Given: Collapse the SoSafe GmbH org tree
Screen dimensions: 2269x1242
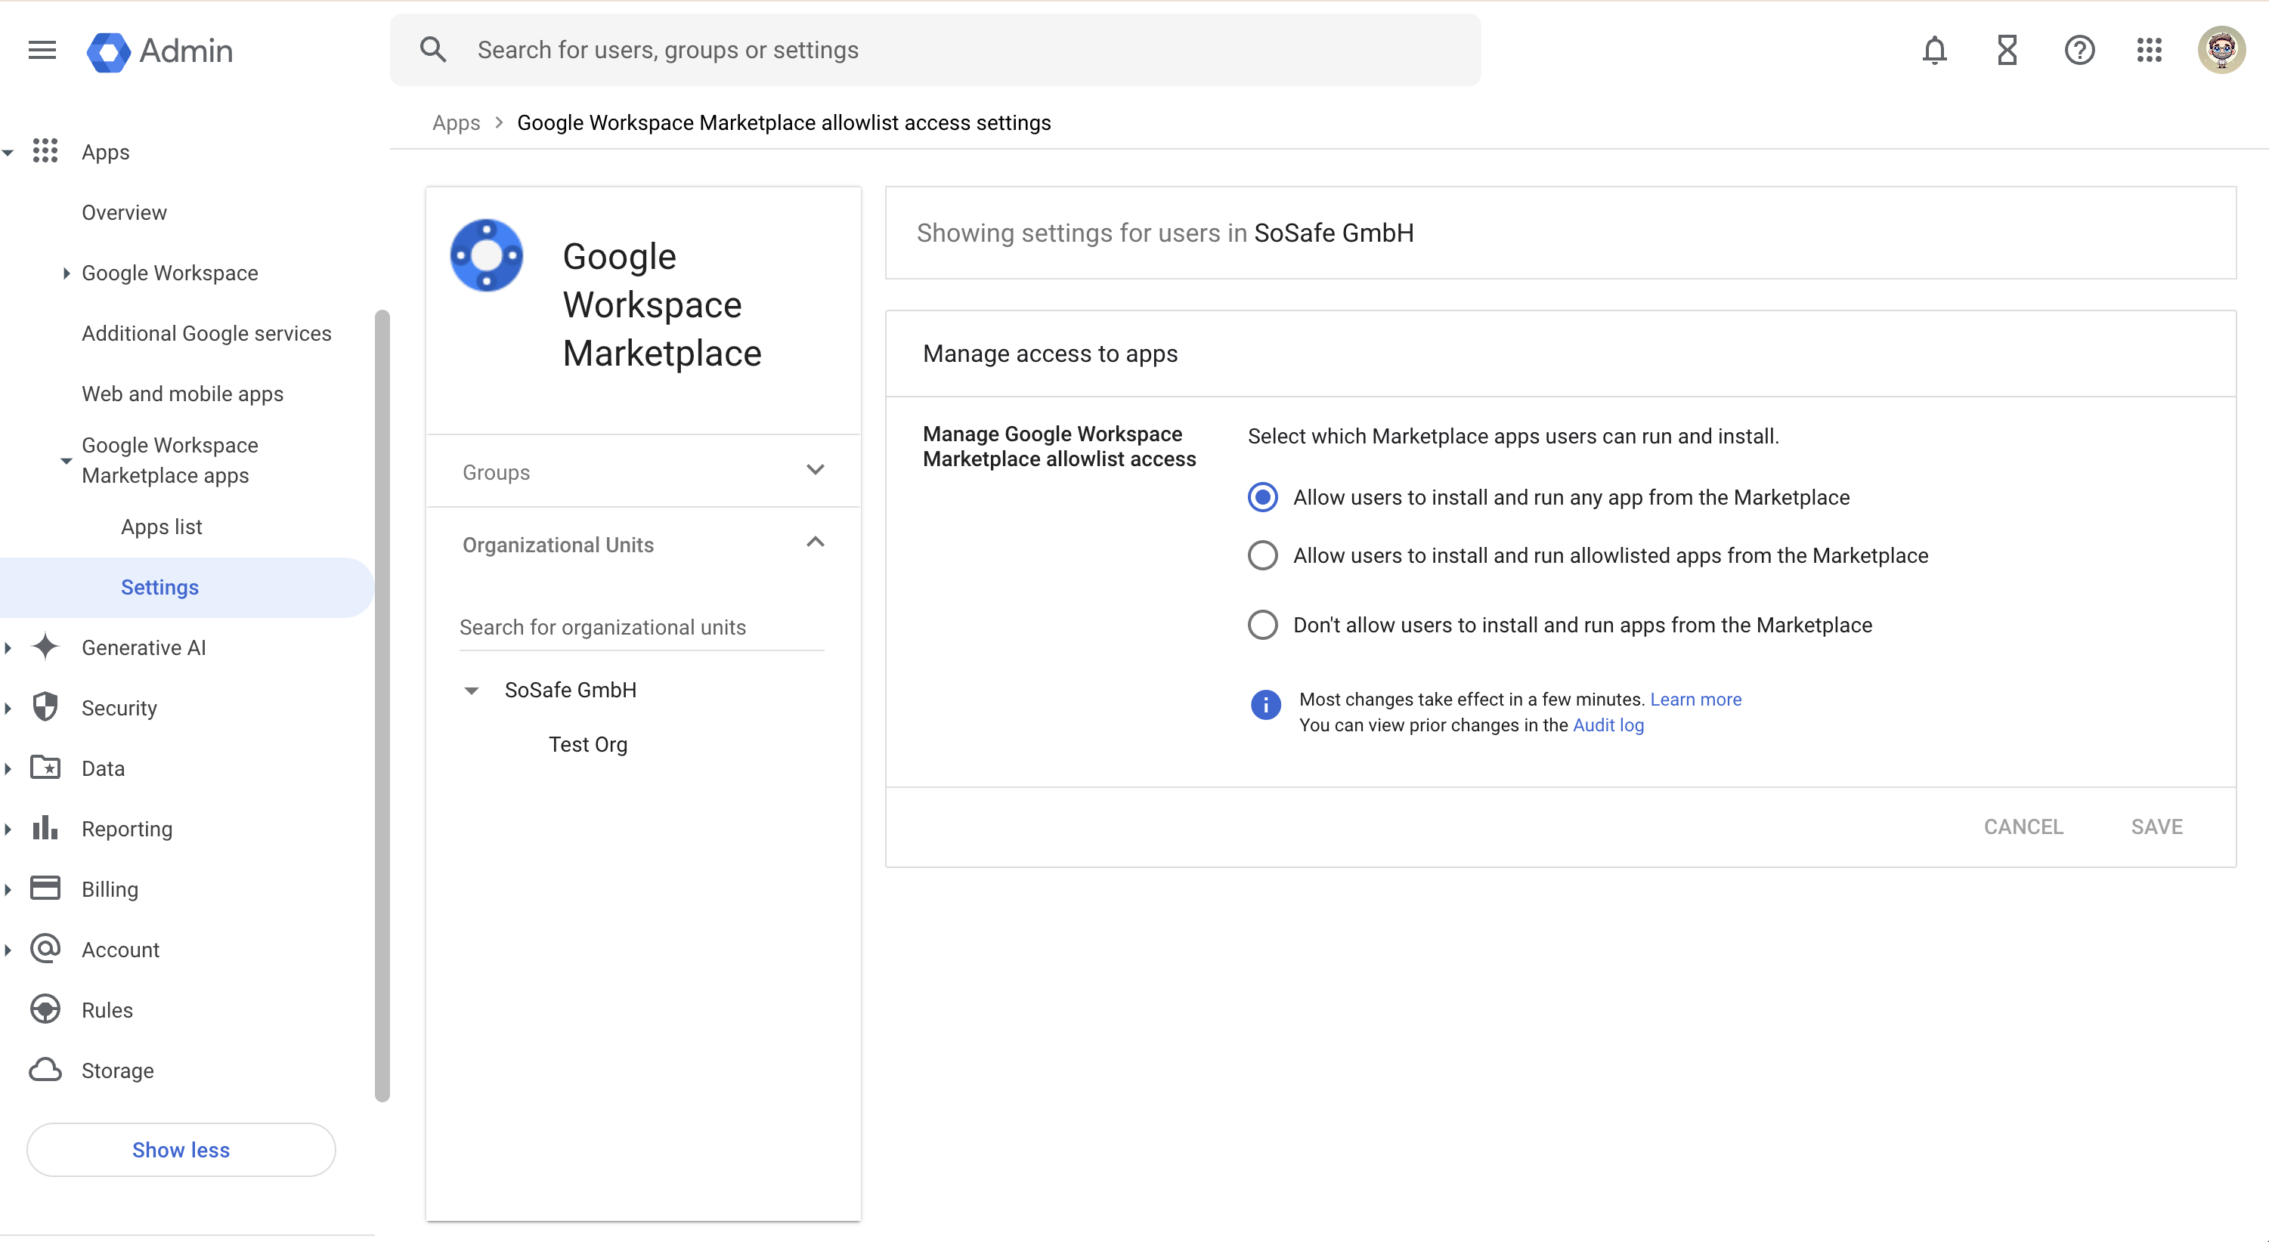Looking at the screenshot, I should (x=471, y=691).
